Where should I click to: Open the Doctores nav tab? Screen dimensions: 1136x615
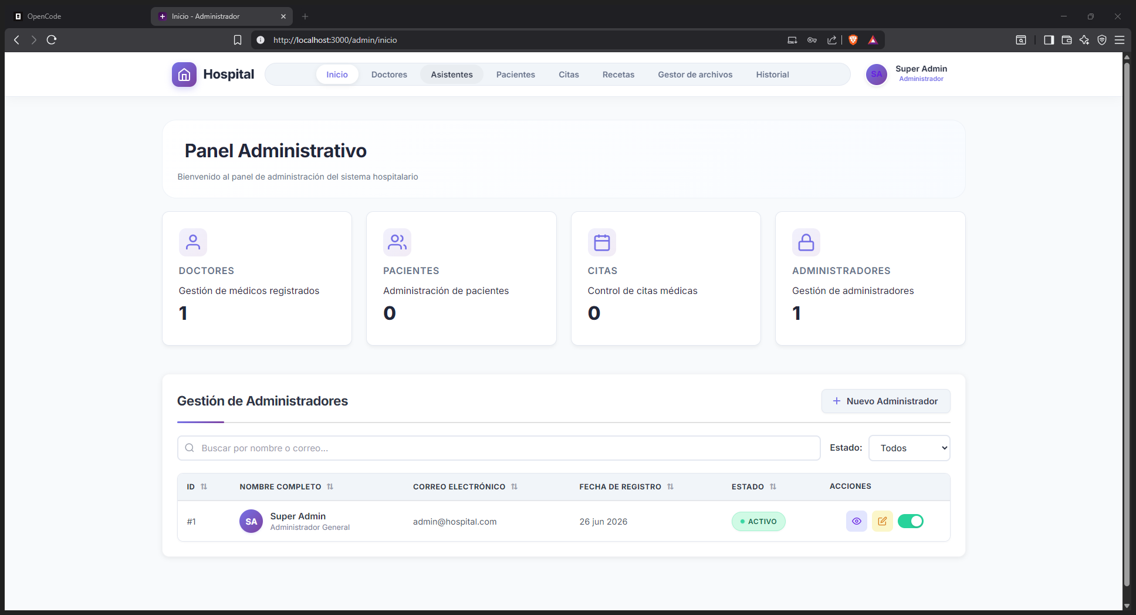point(389,75)
